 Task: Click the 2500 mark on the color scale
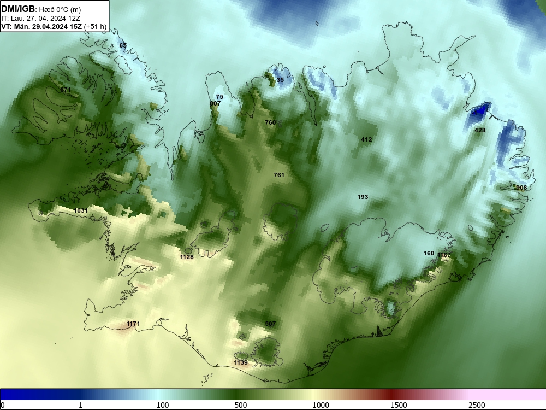pos(477,405)
